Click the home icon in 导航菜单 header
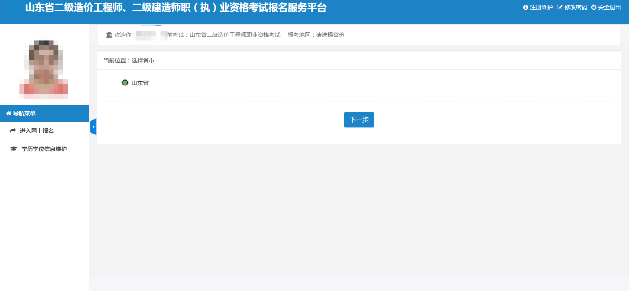The width and height of the screenshot is (629, 295). pyautogui.click(x=9, y=114)
